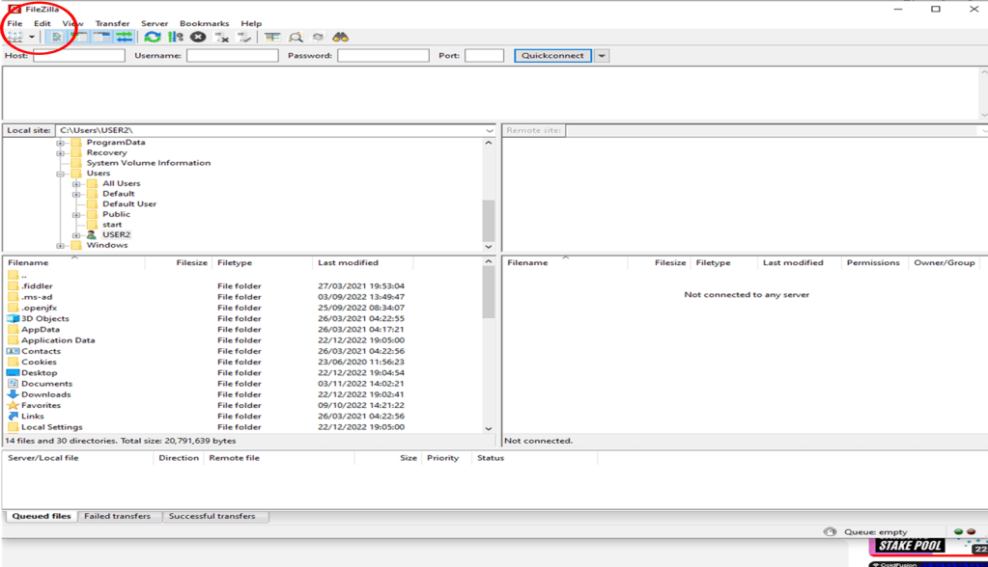Click the Refresh file lists icon
Image resolution: width=988 pixels, height=567 pixels.
tap(153, 38)
